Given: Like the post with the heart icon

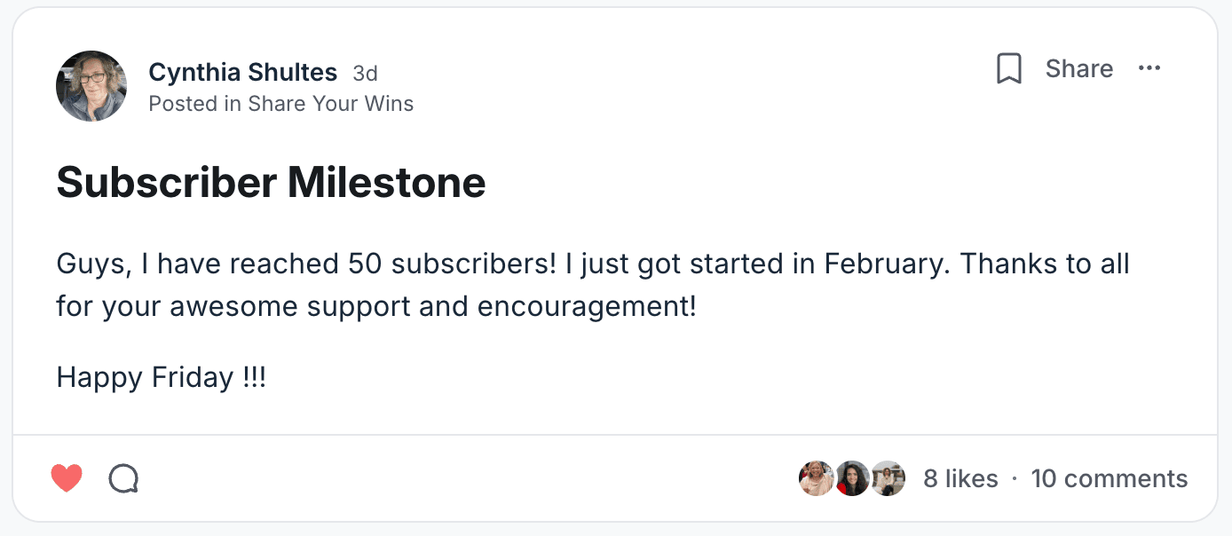Looking at the screenshot, I should tap(67, 479).
